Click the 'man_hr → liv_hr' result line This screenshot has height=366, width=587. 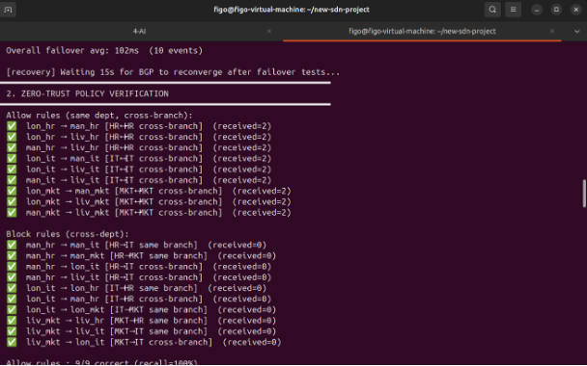click(138, 148)
